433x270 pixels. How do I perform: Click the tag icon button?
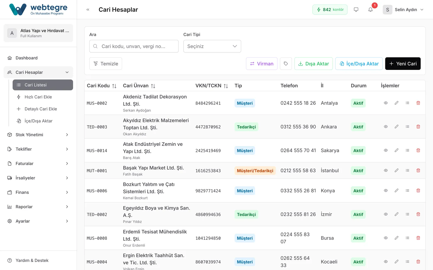pos(286,64)
